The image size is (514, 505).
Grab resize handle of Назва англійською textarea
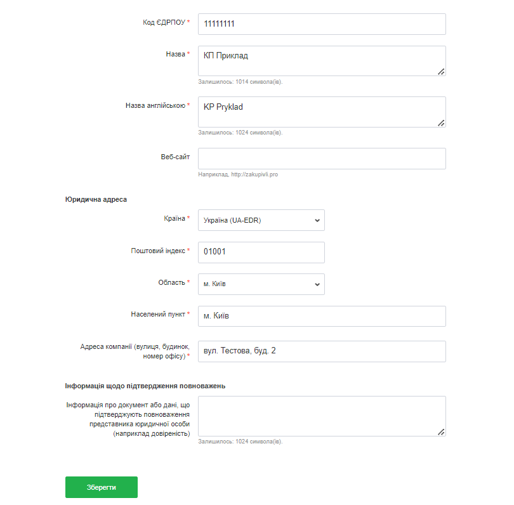(x=441, y=123)
